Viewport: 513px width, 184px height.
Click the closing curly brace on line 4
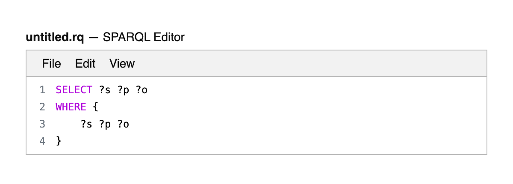click(59, 141)
